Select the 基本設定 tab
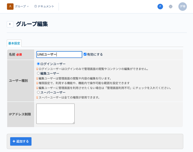The height and width of the screenshot is (152, 193). tap(14, 43)
